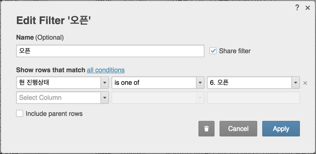Click the 'is one of' operator field

point(154,83)
